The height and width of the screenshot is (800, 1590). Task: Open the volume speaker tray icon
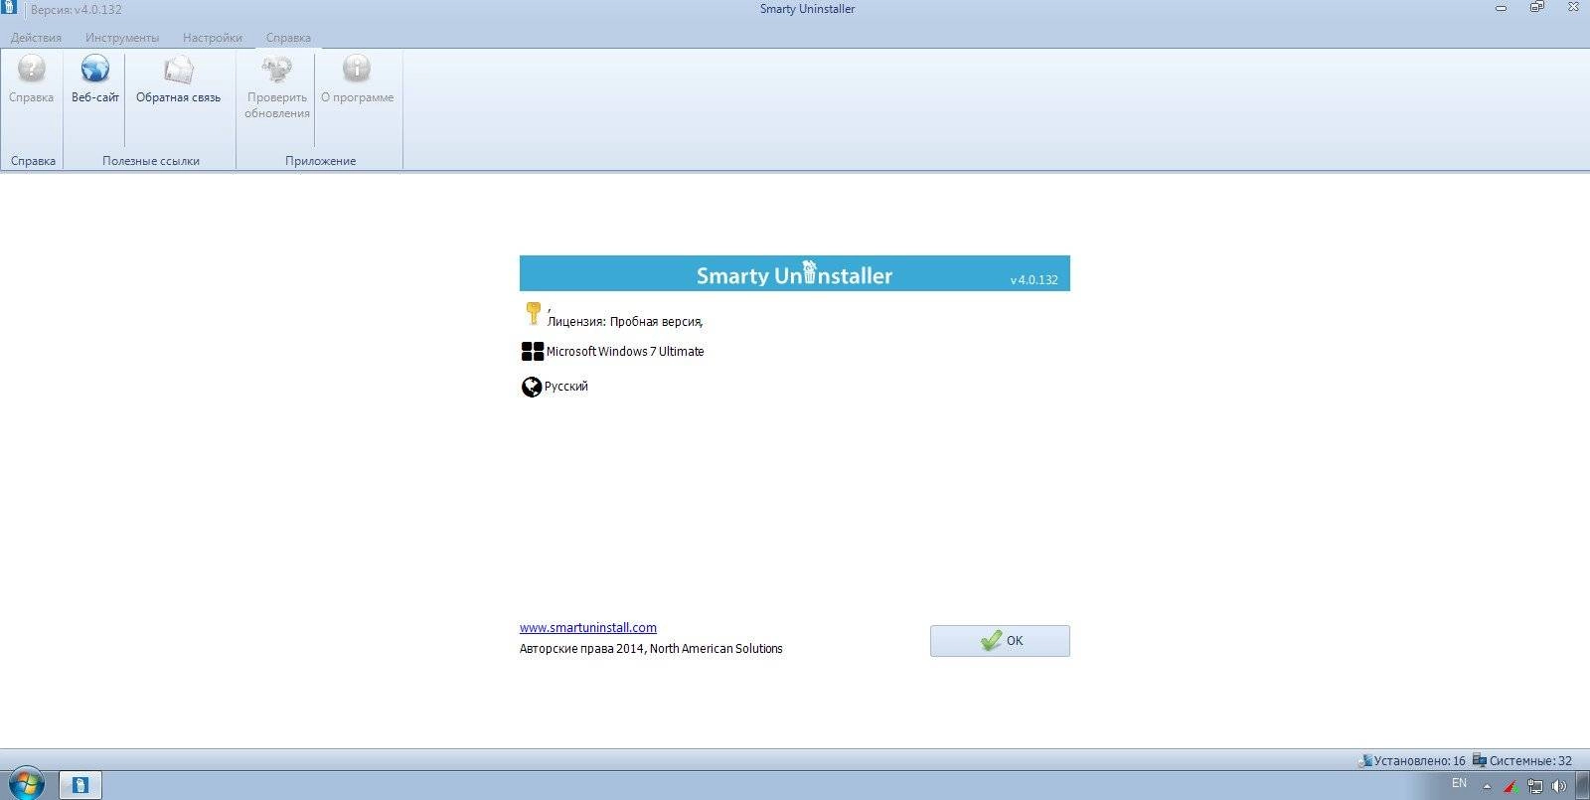click(1559, 786)
